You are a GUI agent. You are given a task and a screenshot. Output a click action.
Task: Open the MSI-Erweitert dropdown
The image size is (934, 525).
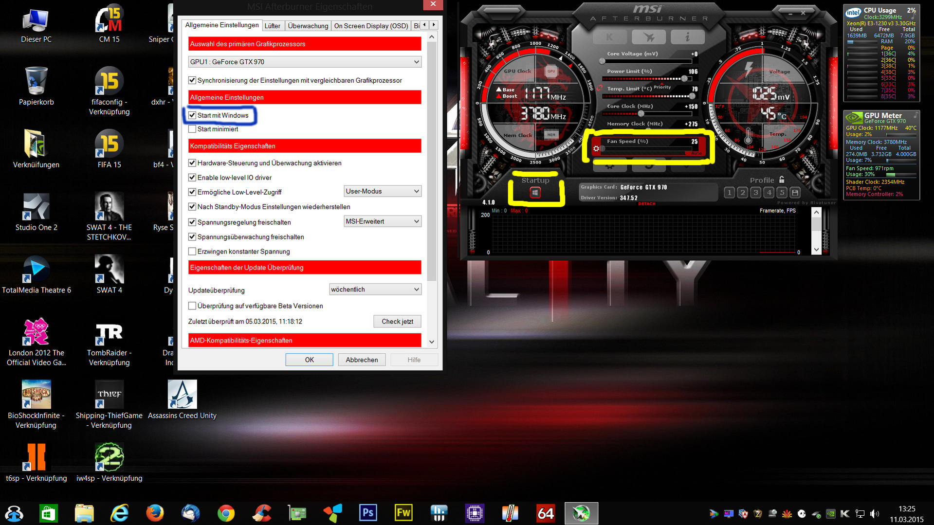point(383,221)
